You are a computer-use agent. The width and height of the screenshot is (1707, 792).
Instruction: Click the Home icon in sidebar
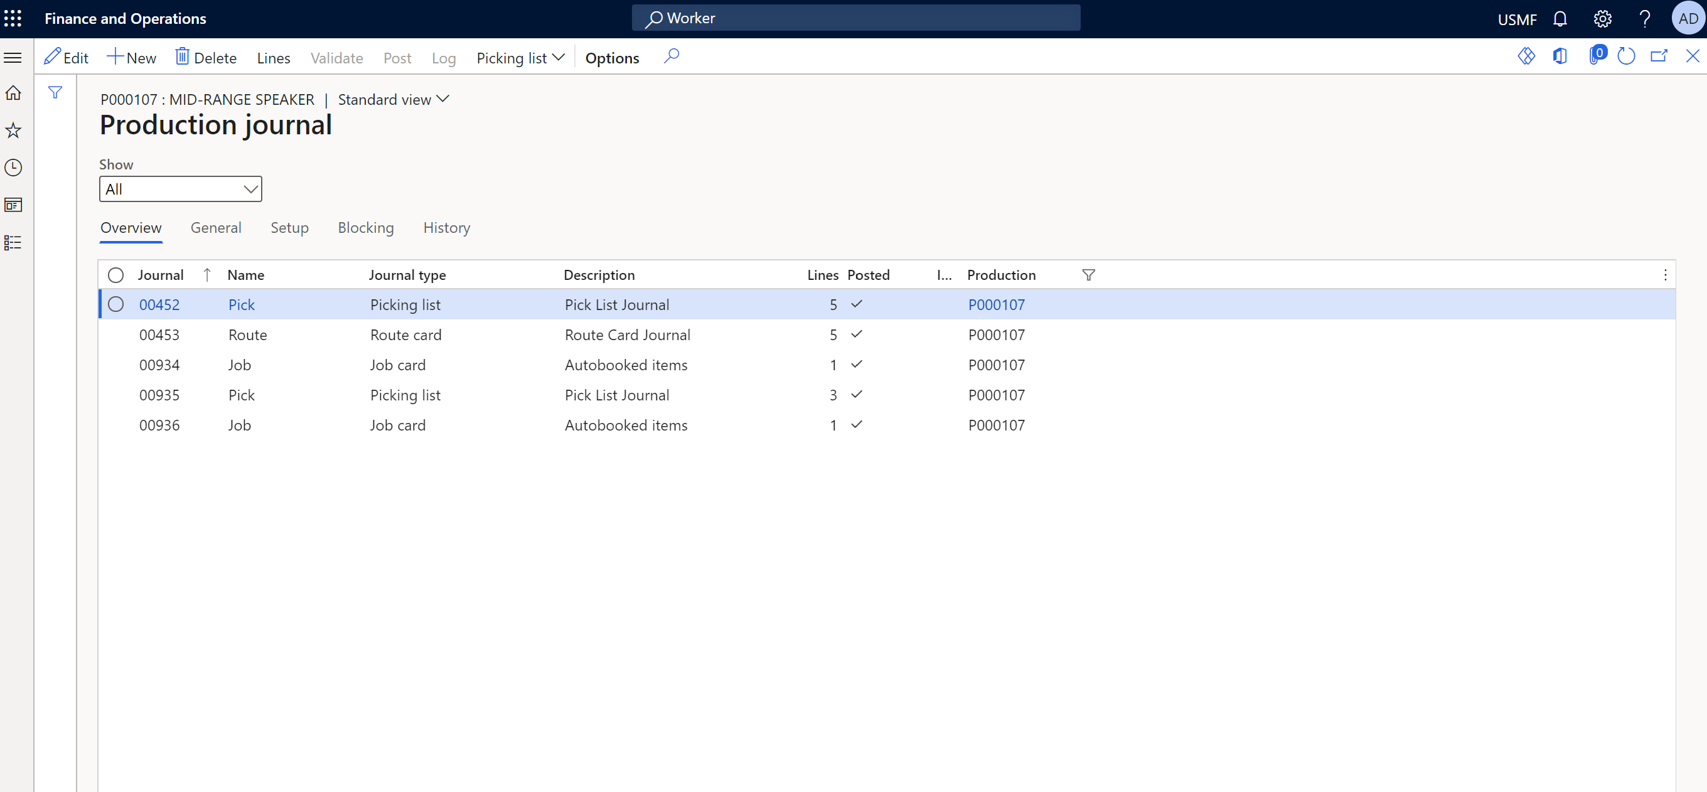coord(13,93)
